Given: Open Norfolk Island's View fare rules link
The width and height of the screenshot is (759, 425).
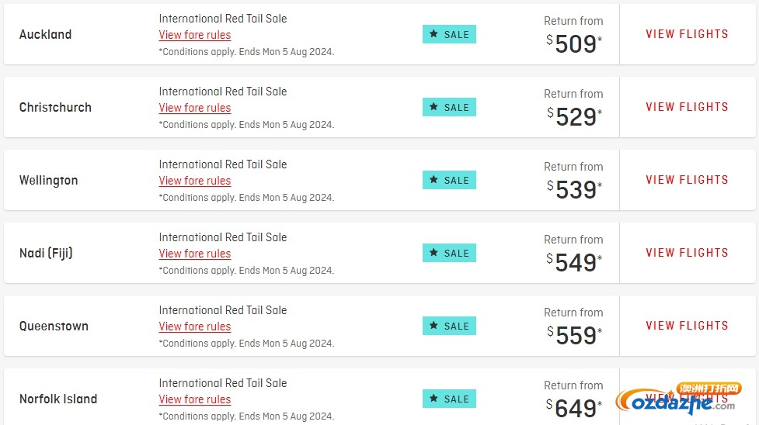Looking at the screenshot, I should click(194, 400).
